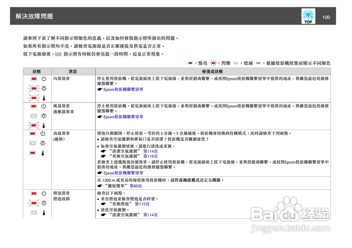The image size is (352, 248).
Task: Select the lamp icon in 風扇異常 row
Action: pos(44,116)
